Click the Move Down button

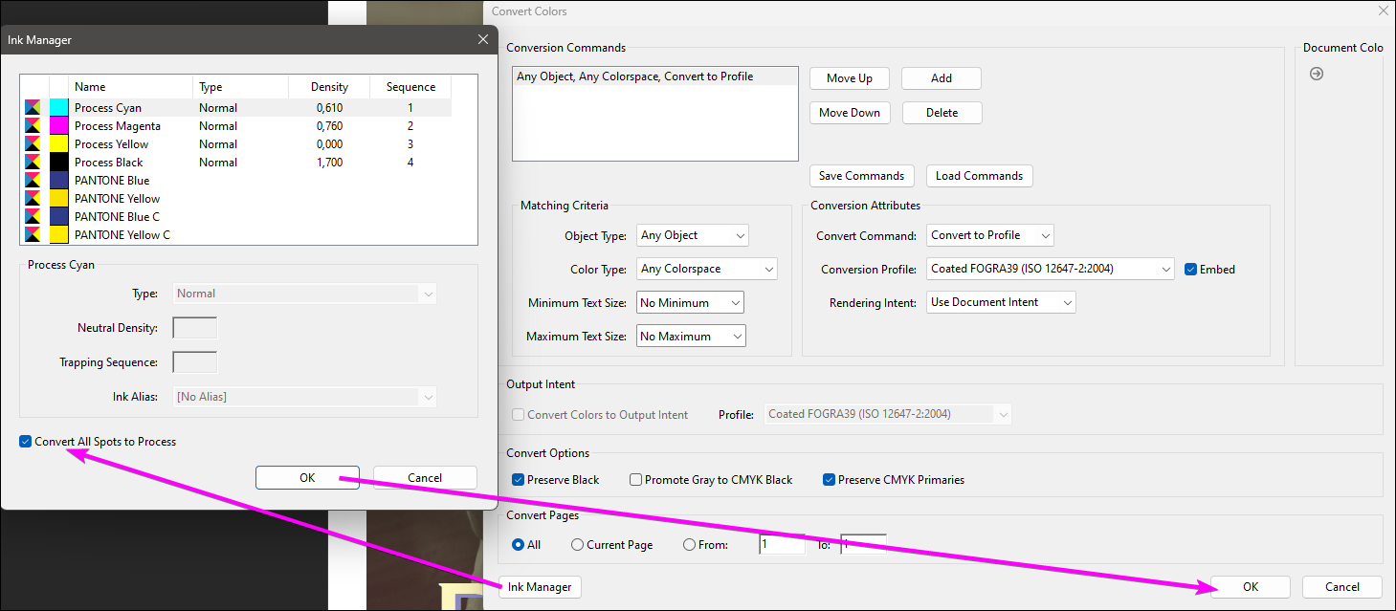click(849, 112)
